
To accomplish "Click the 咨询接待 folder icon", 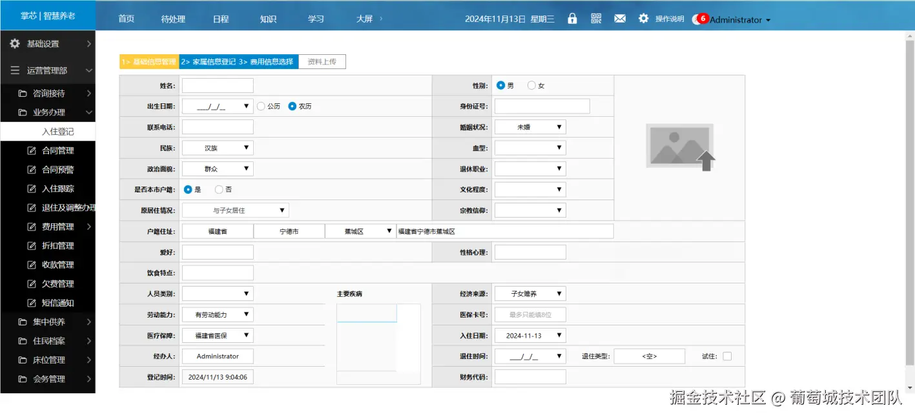I will [x=23, y=94].
